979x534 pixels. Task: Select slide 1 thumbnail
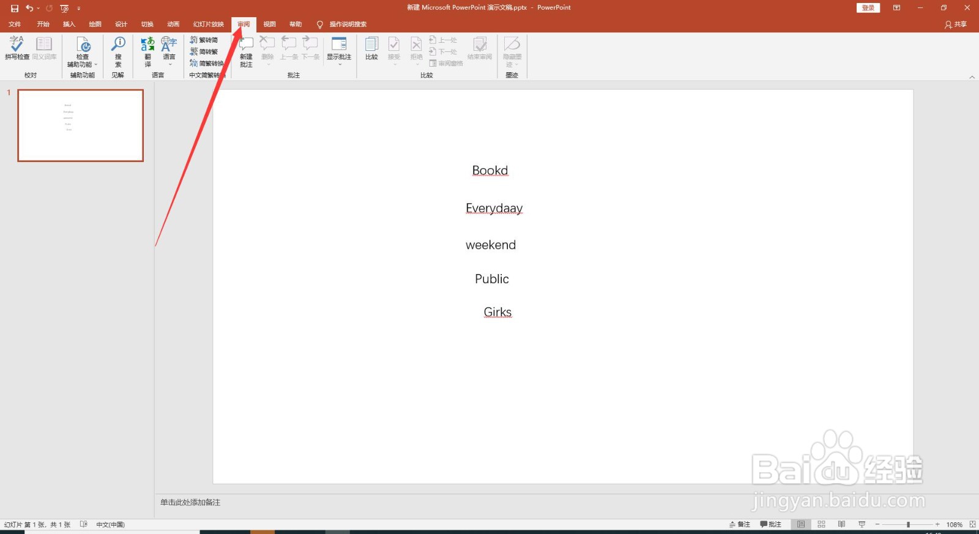click(x=81, y=125)
